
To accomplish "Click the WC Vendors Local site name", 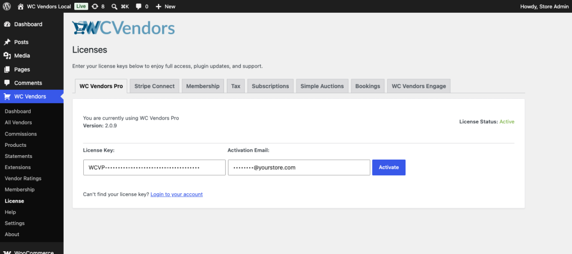I will [49, 6].
